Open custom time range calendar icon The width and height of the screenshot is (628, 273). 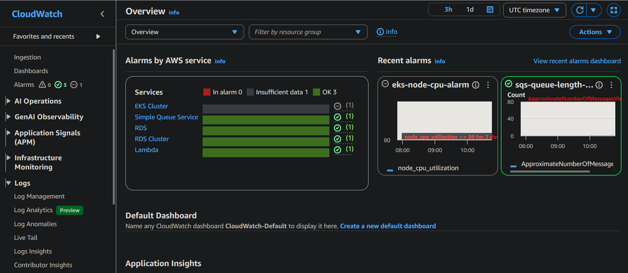click(490, 10)
